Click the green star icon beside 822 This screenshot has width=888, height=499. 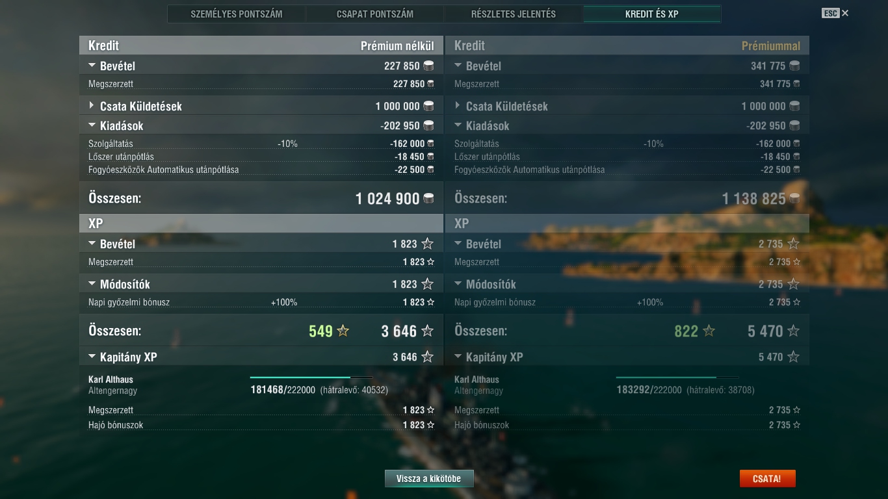[x=709, y=331]
